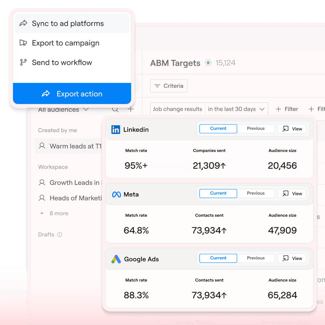Click the LinkedIn companies sent 21,309 value
The image size is (325, 325).
point(209,166)
